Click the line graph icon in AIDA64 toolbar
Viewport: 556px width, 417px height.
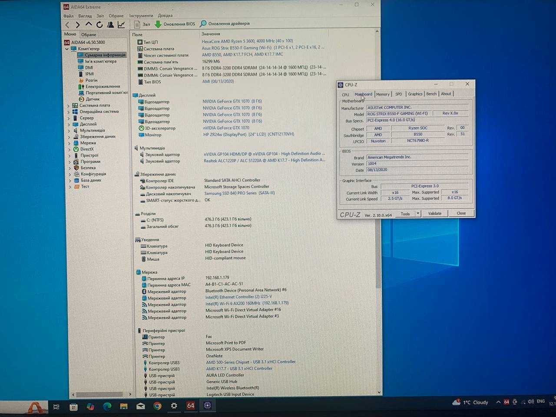click(x=121, y=24)
